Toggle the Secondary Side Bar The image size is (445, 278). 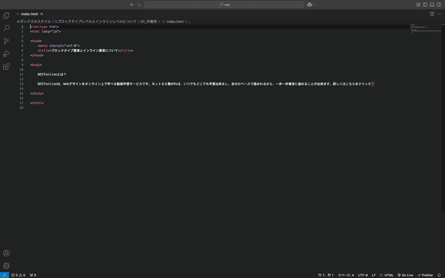click(439, 4)
